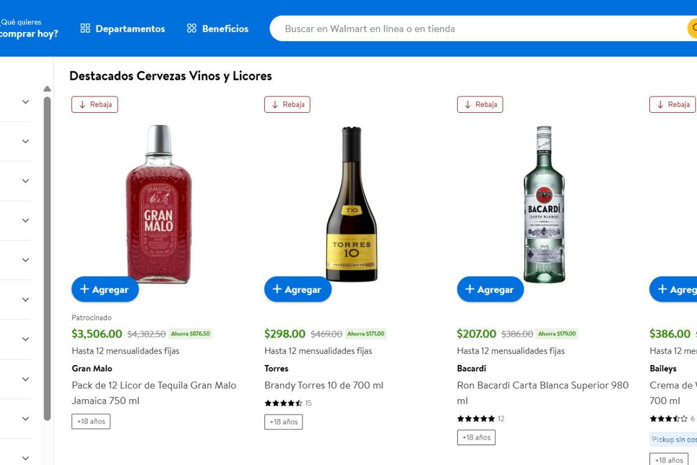697x465 pixels.
Task: Click the plus icon on the Torres Agregar button
Action: 276,289
